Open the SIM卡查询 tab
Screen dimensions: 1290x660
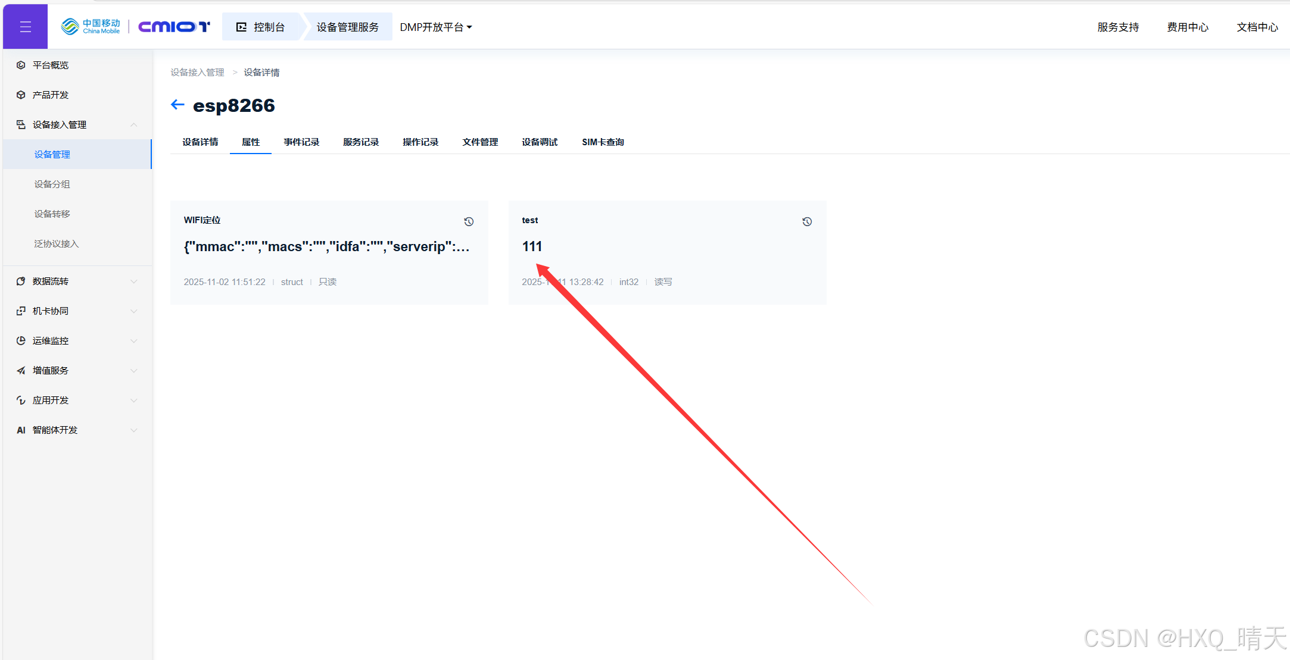[x=603, y=142]
